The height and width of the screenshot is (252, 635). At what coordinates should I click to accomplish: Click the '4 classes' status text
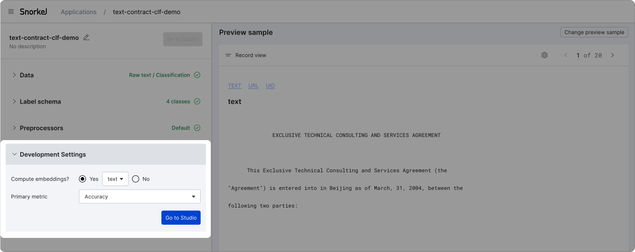[178, 101]
